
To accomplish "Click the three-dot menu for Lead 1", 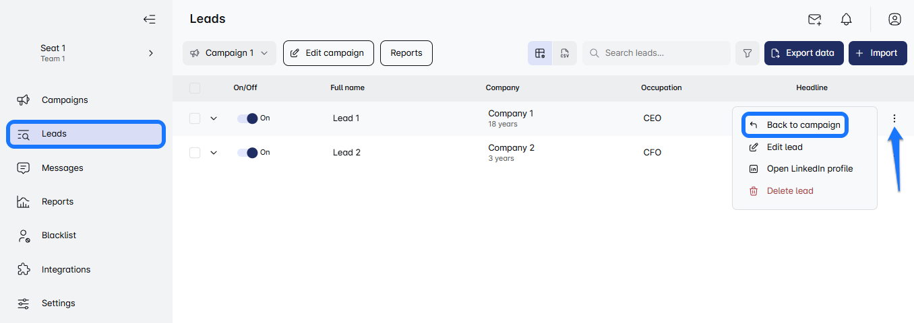I will click(894, 118).
